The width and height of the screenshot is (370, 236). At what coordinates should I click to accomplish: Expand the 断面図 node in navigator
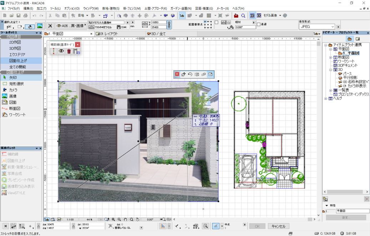point(330,57)
